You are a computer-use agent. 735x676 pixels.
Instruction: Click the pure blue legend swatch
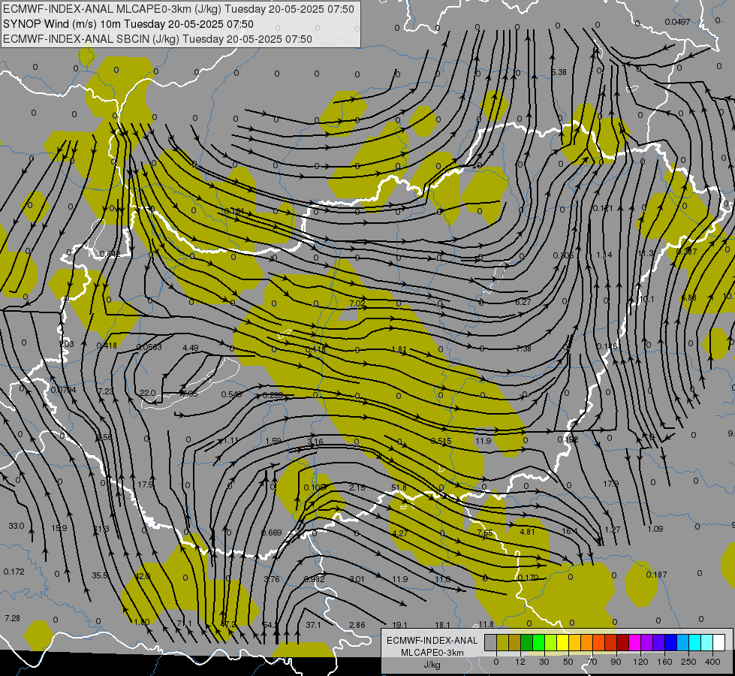(x=670, y=642)
